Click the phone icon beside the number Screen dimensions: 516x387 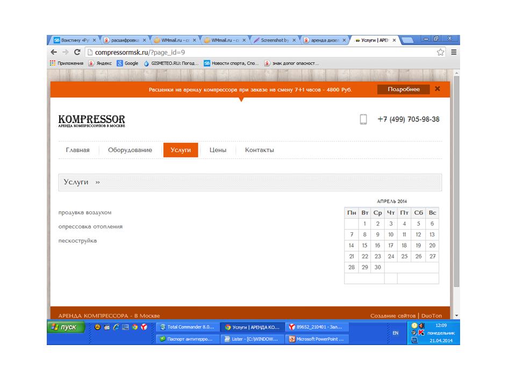coord(363,119)
